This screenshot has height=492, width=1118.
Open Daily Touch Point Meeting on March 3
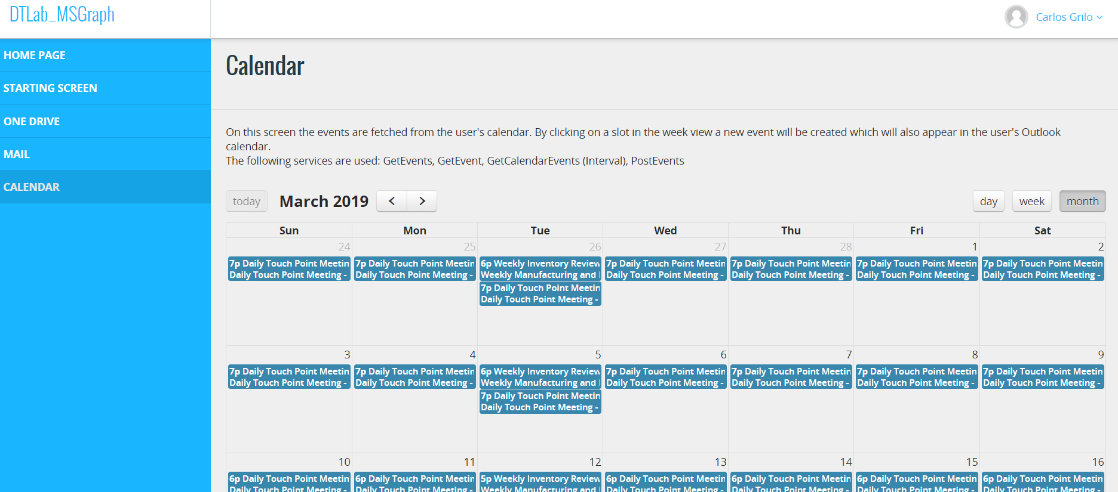click(289, 377)
